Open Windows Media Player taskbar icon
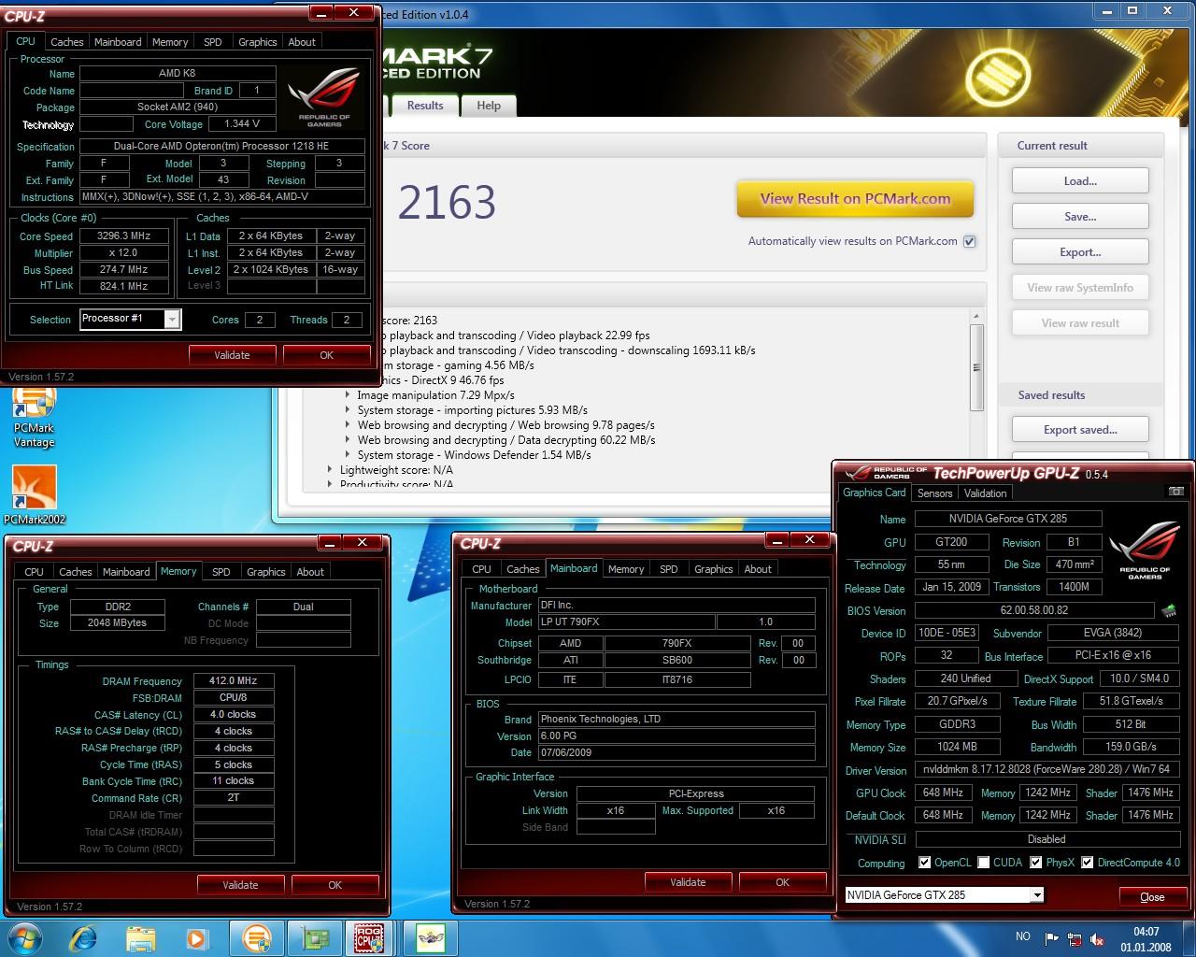 196,937
